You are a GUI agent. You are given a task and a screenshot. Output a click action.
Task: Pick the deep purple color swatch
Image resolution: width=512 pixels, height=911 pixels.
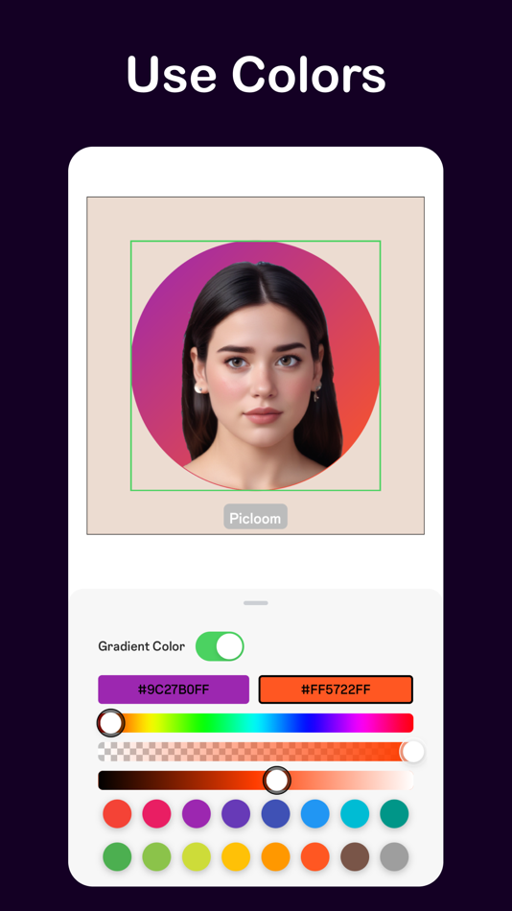pos(236,813)
